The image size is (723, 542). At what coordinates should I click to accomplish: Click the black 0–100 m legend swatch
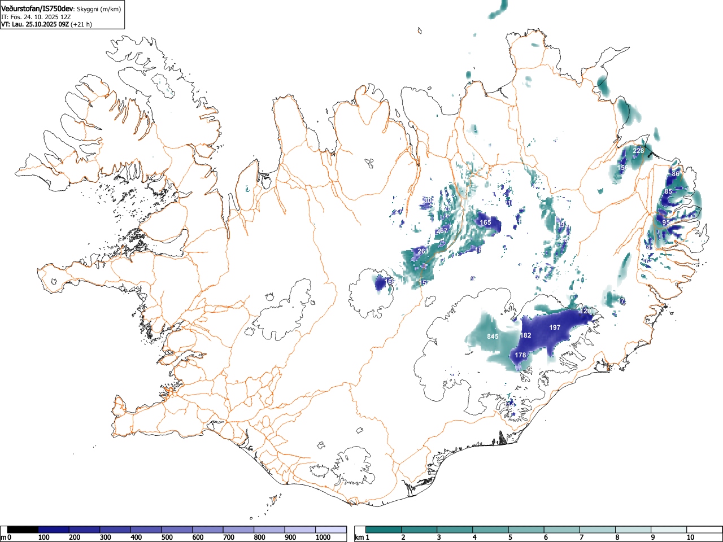(23, 530)
